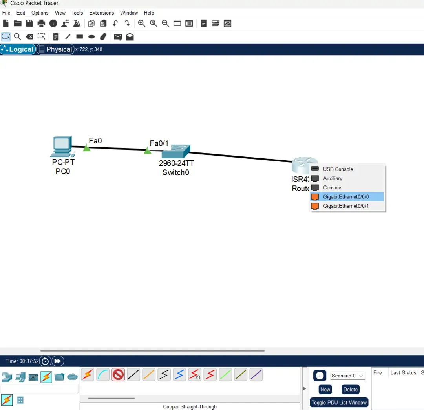This screenshot has height=410, width=424.
Task: Open the User Profile icon
Action: pyautogui.click(x=65, y=24)
